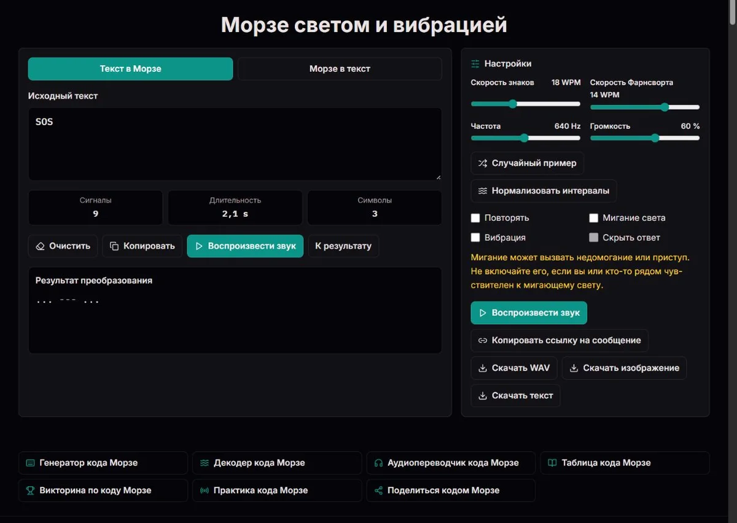Click the download icon on Скачать текст

coord(483,396)
